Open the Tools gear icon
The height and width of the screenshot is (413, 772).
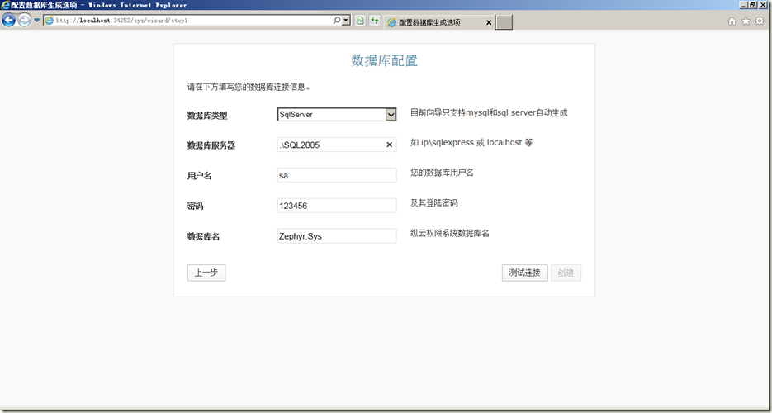click(x=760, y=21)
